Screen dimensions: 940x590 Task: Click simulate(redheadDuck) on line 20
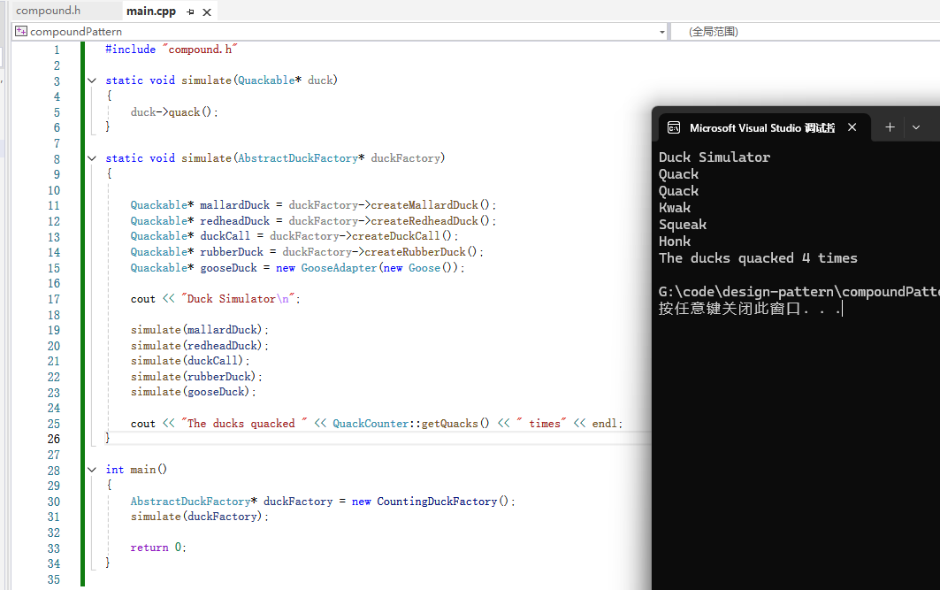[x=199, y=345]
